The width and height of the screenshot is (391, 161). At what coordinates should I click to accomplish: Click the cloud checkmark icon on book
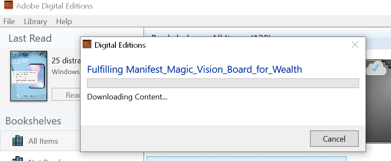coord(375,68)
